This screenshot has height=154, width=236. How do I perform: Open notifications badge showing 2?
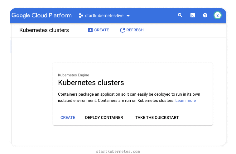(218, 15)
